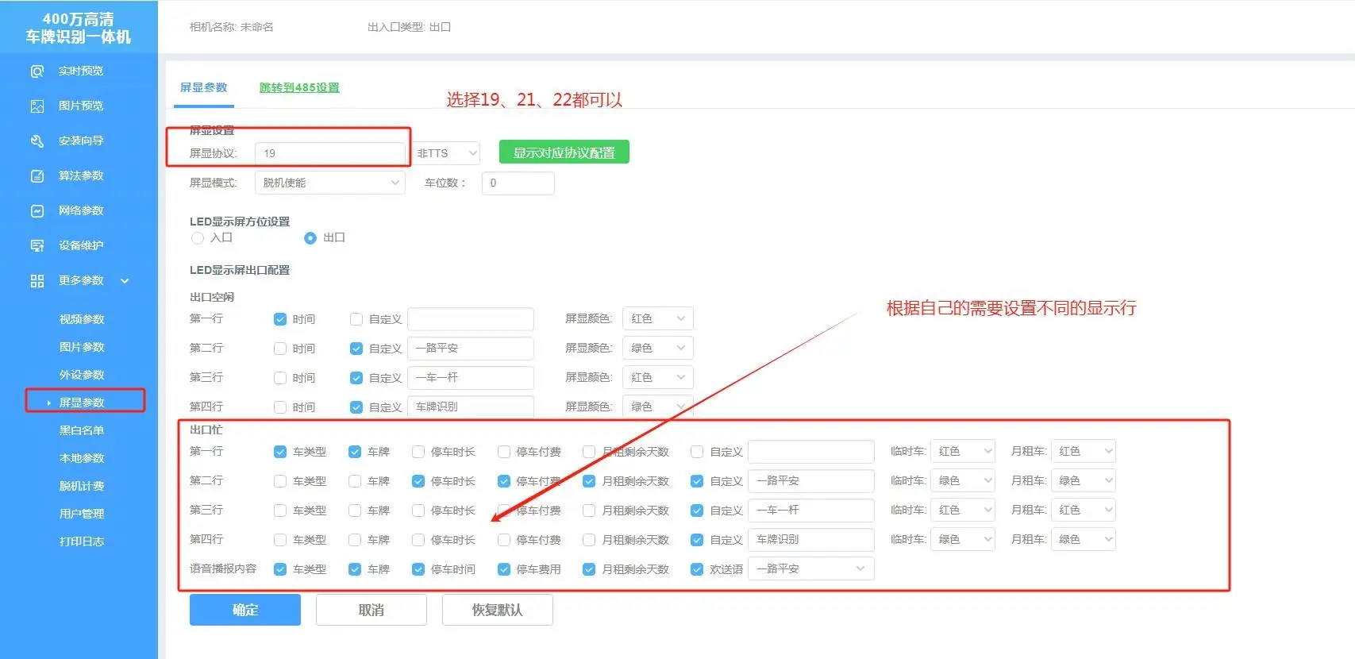The width and height of the screenshot is (1355, 659).
Task: Click the 算法参数 sidebar icon
Action: [37, 176]
